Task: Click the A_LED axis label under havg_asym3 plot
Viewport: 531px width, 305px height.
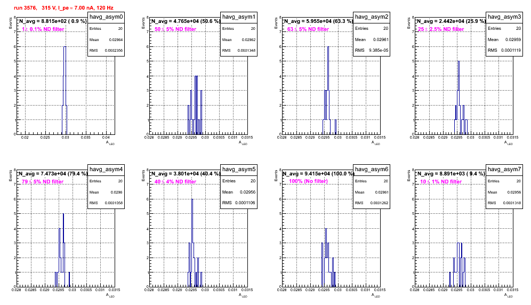Action: click(x=509, y=143)
